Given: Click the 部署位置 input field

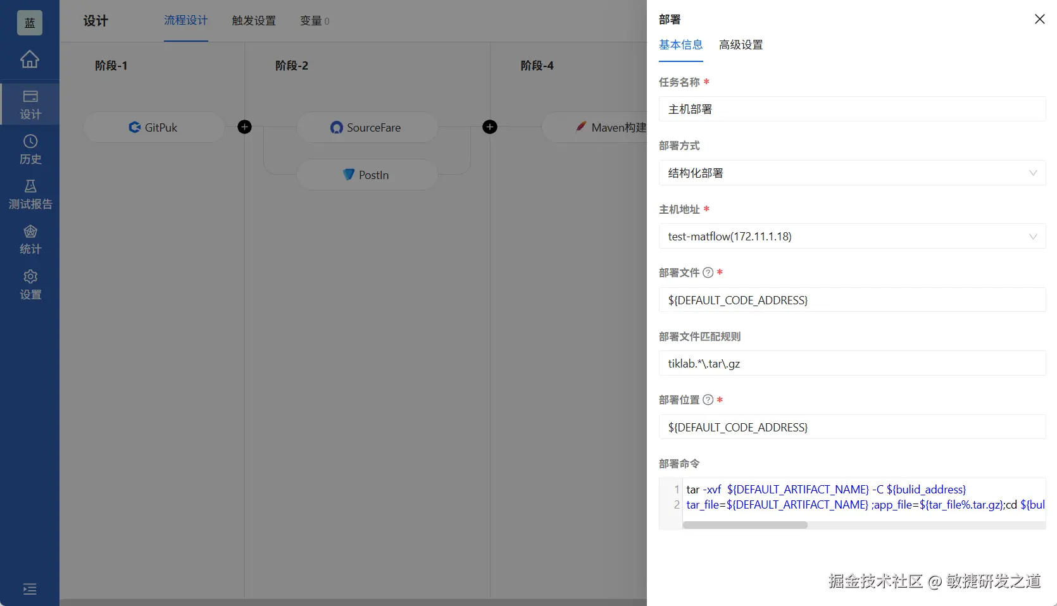Looking at the screenshot, I should pos(852,427).
